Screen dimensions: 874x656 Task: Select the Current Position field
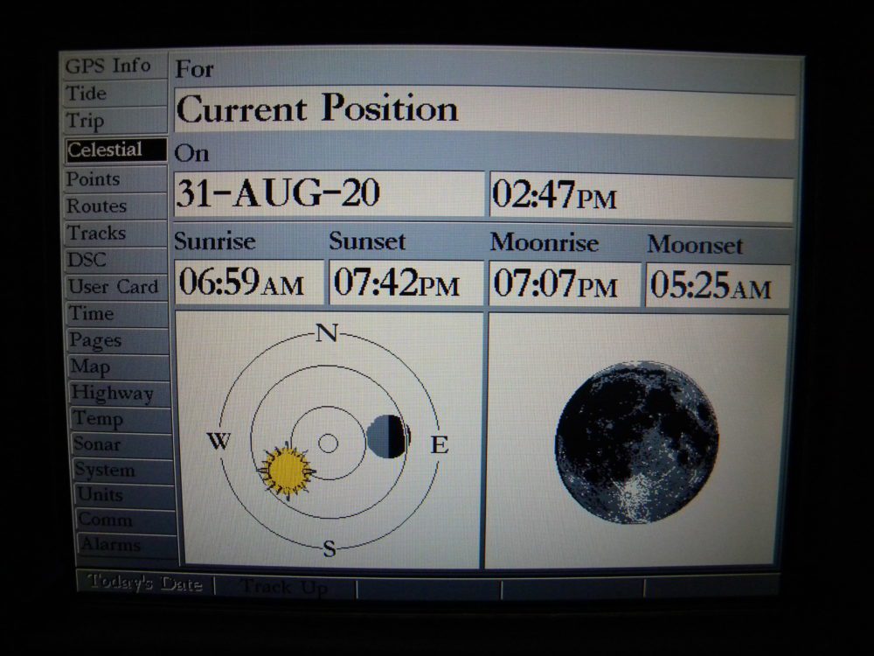tap(485, 111)
